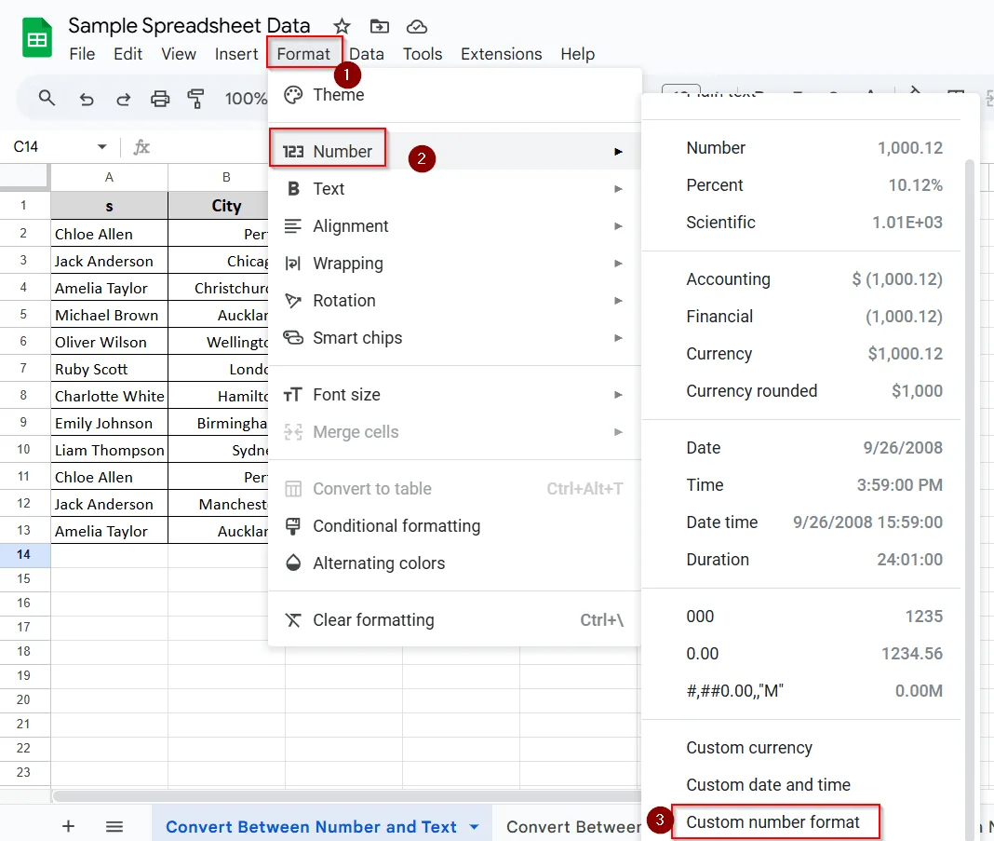
Task: Open the all sheets list icon
Action: [x=114, y=826]
